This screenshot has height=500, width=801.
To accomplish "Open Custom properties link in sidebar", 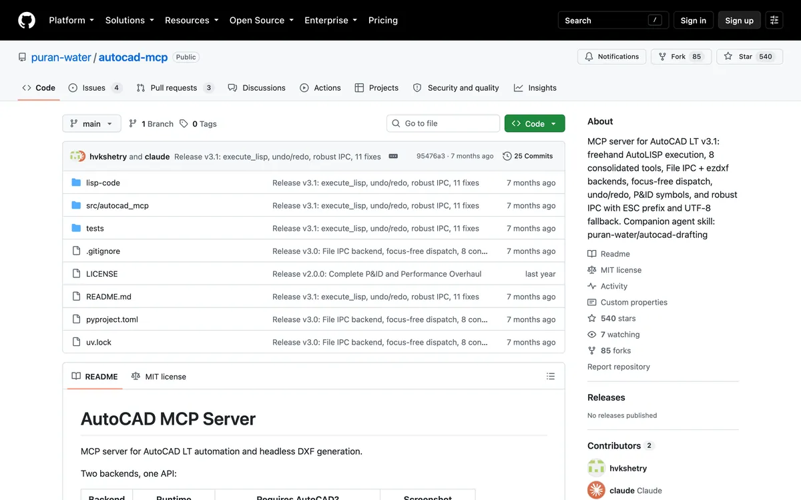I will click(x=627, y=302).
